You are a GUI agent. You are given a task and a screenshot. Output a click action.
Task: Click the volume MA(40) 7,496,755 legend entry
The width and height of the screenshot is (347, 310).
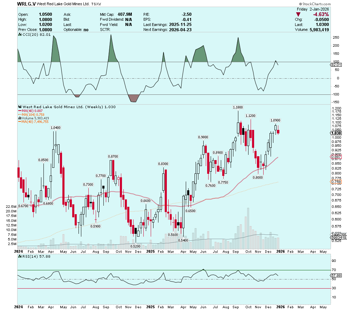click(x=33, y=122)
